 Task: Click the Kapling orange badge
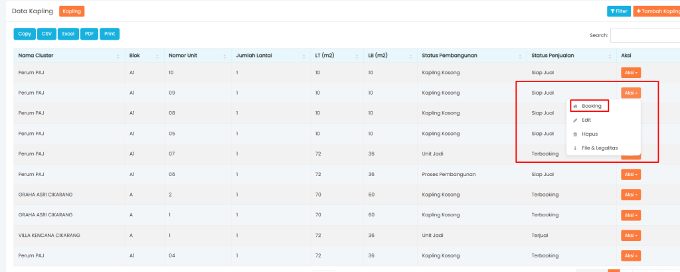[72, 11]
